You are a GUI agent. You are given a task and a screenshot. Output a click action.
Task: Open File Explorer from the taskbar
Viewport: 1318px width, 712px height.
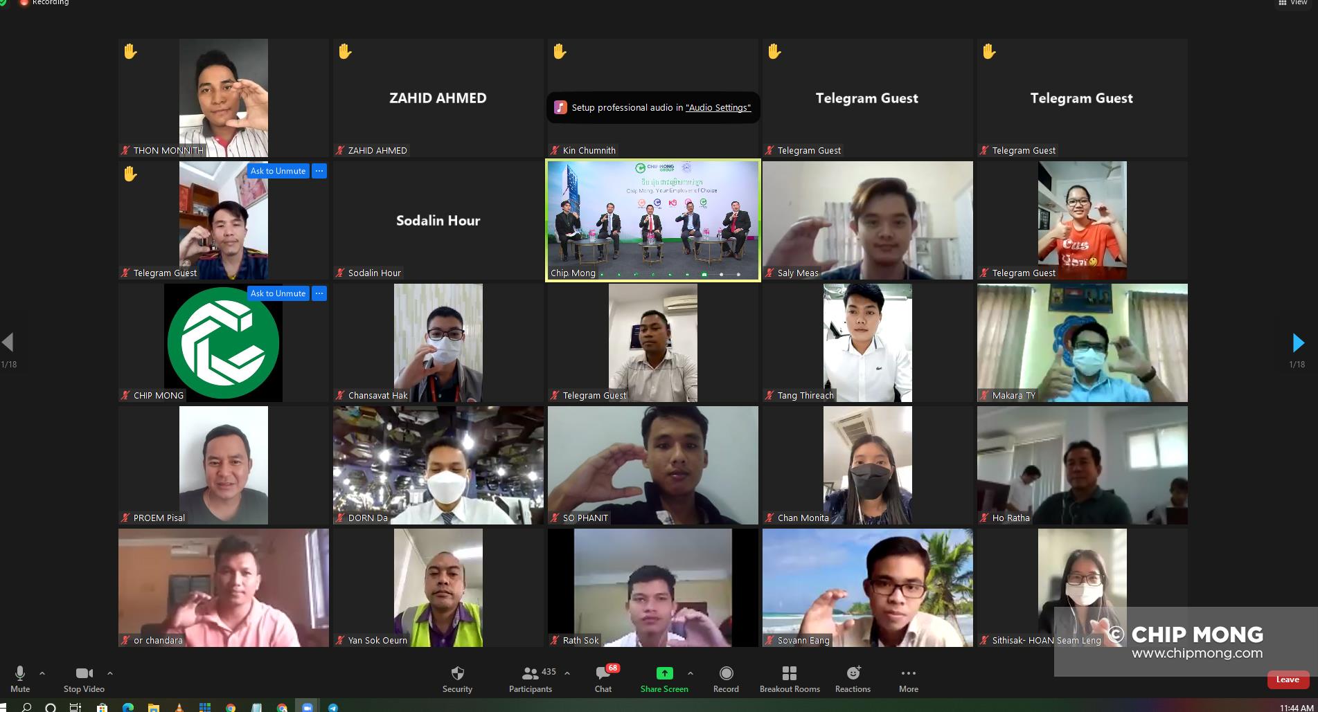click(153, 707)
